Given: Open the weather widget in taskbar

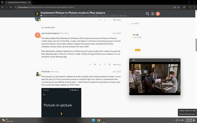Looking at the screenshot, I should pyautogui.click(x=8, y=120).
